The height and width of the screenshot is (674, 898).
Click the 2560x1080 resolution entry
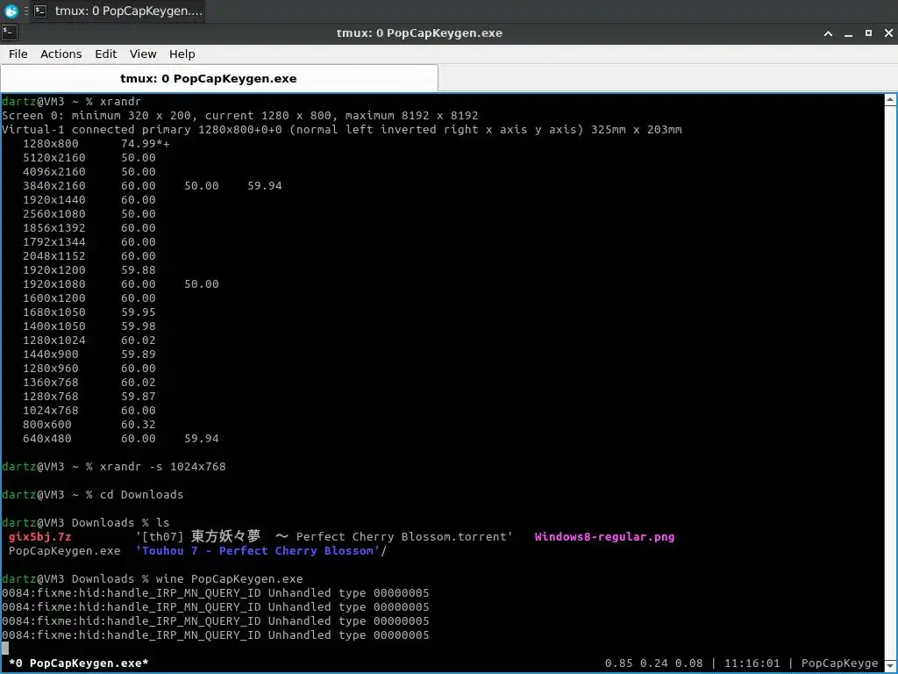tap(53, 214)
